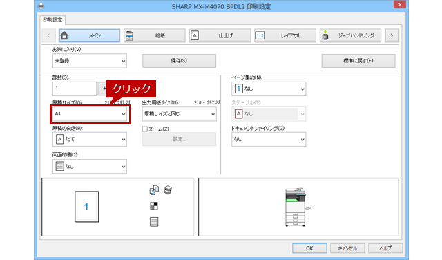Image resolution: width=442 pixels, height=260 pixels.
Task: Click the printer icon in title bar
Action: click(x=41, y=6)
